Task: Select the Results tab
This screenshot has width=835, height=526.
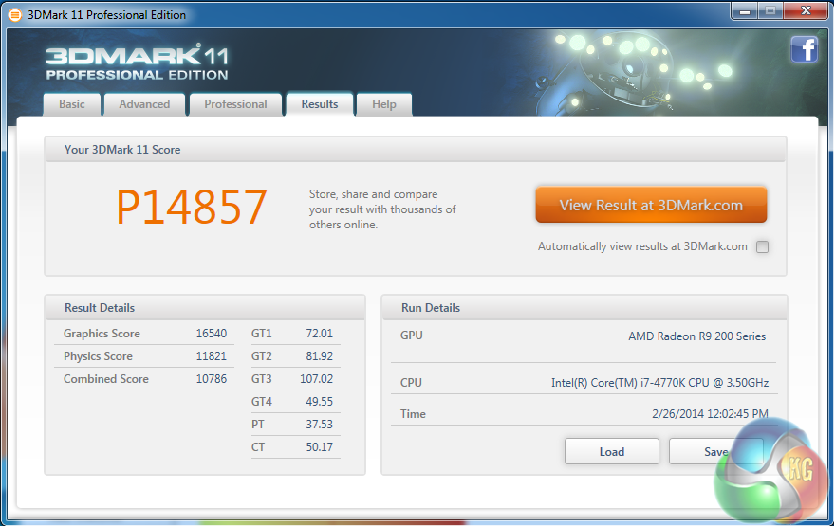Action: pos(320,104)
